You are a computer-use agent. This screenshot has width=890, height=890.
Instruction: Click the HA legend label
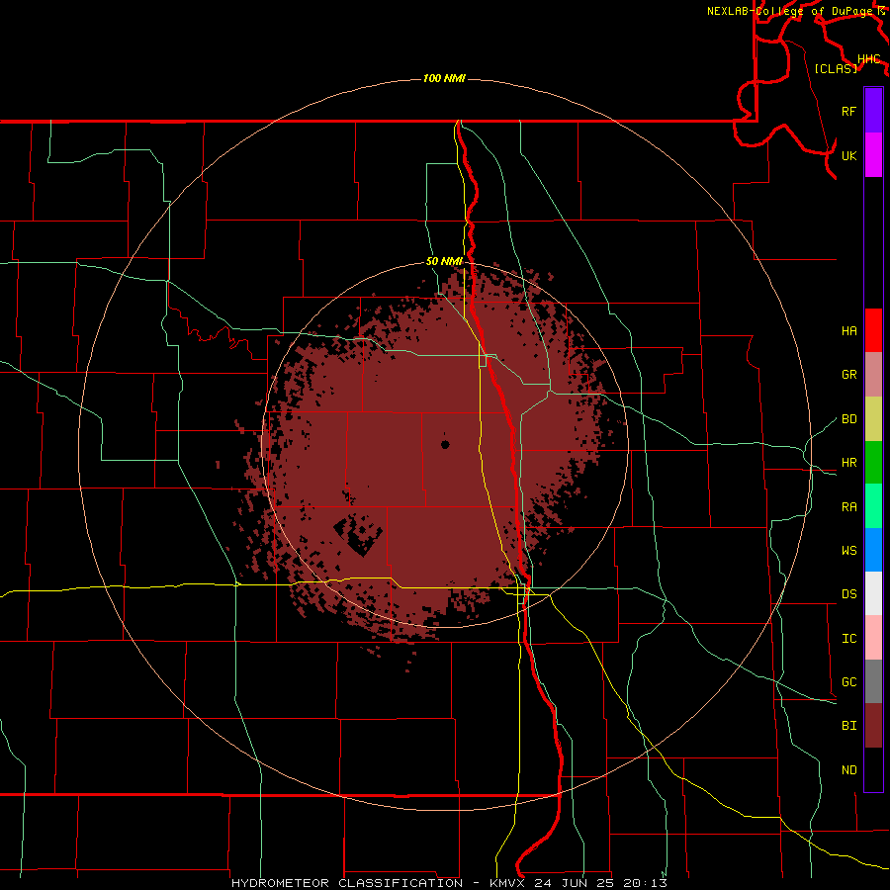tap(848, 331)
